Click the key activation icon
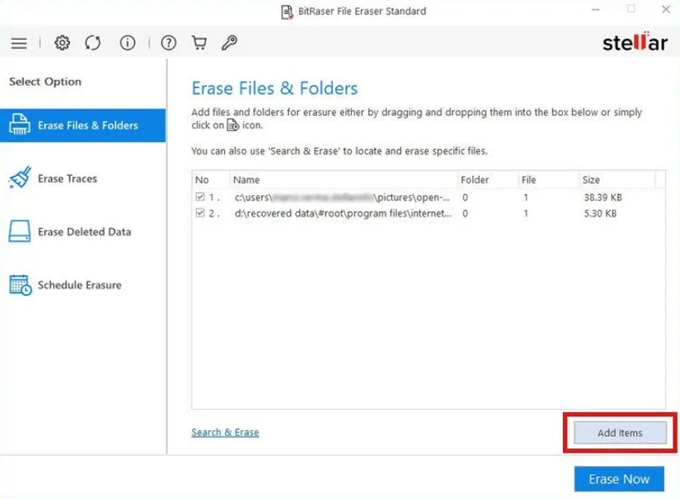The height and width of the screenshot is (499, 680). (x=229, y=43)
